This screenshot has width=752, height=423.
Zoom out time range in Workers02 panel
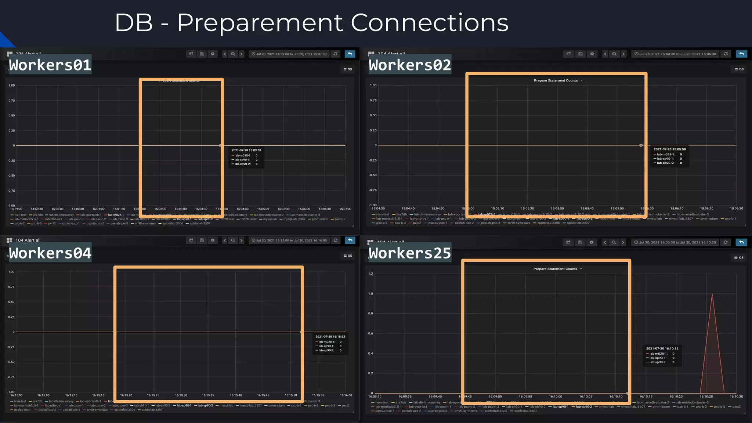tap(614, 54)
